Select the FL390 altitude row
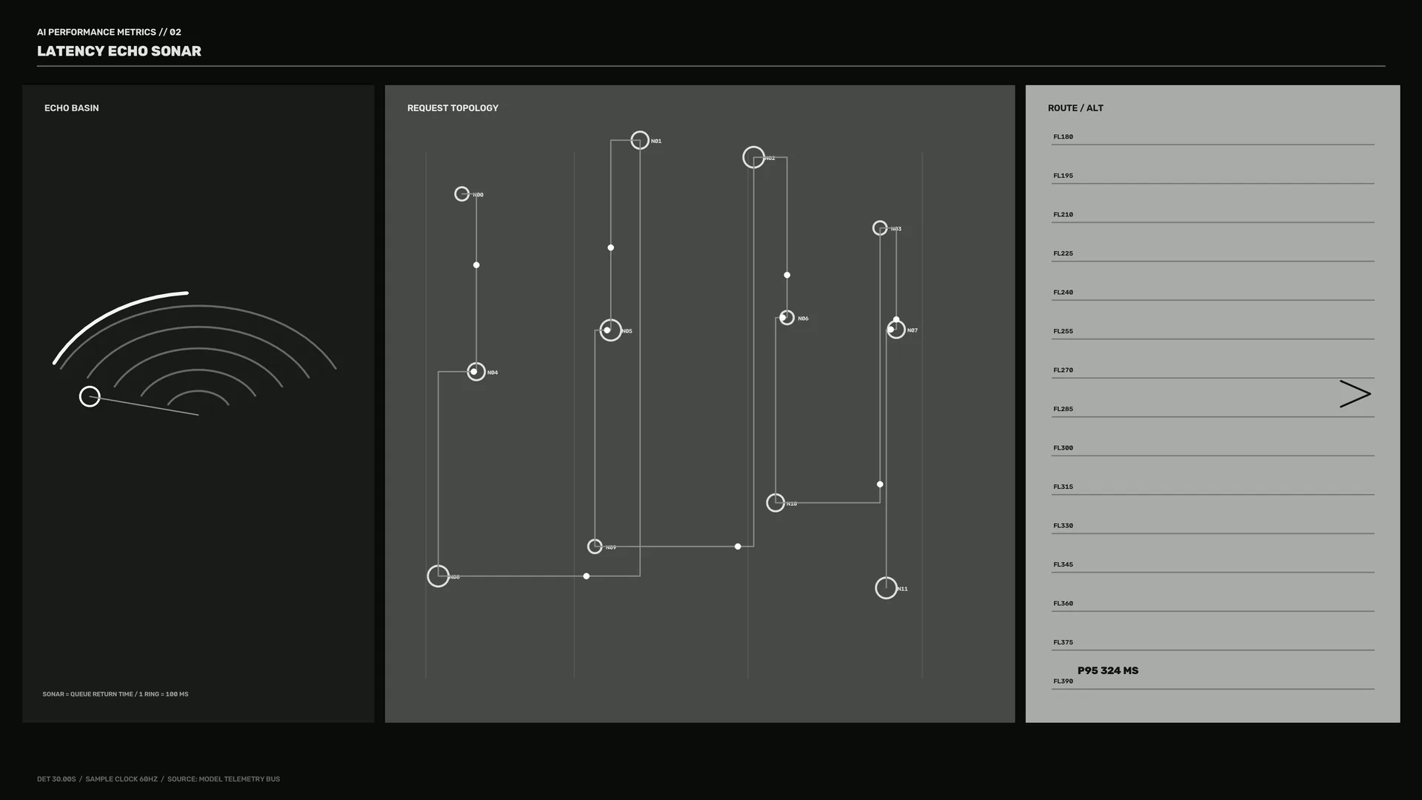Viewport: 1422px width, 800px height. click(1212, 683)
